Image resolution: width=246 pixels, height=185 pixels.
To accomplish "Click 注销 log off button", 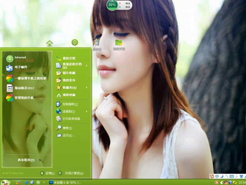I will 47,173.
